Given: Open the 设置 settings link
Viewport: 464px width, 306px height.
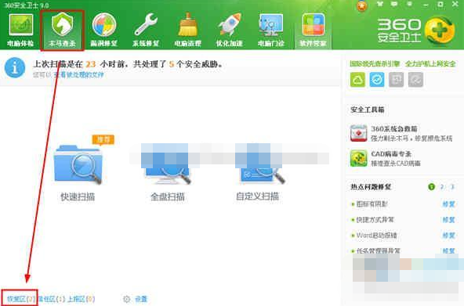Looking at the screenshot, I should coord(141,299).
